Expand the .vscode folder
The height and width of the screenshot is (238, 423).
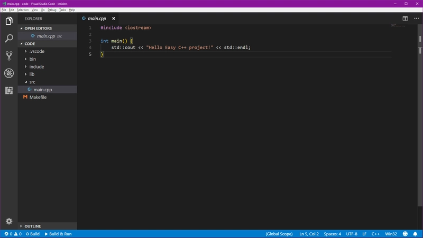click(x=37, y=52)
